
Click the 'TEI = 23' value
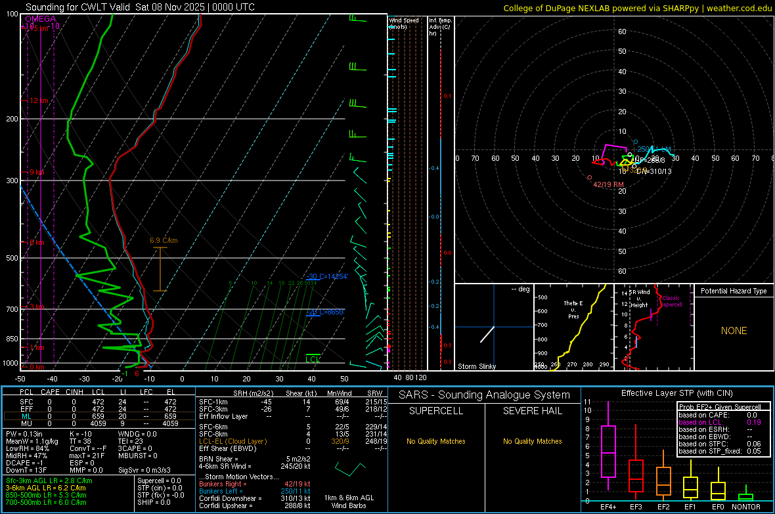[131, 441]
